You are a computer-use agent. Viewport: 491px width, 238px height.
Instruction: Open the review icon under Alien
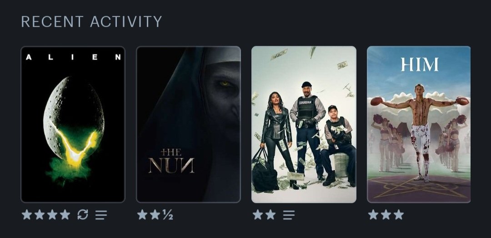click(x=101, y=215)
